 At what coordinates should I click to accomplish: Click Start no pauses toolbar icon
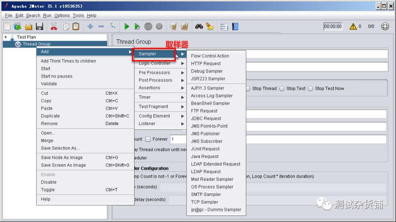[x=137, y=26]
